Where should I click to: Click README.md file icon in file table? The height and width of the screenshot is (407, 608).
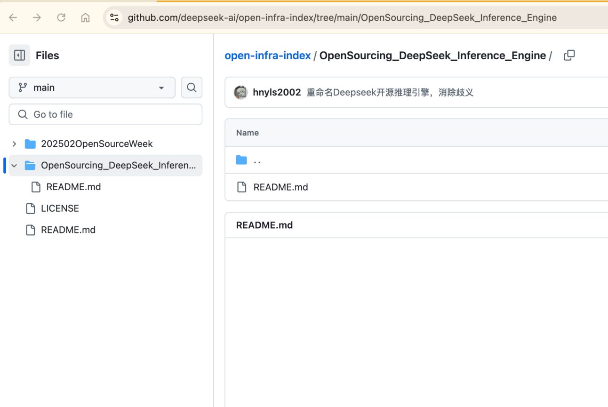241,187
